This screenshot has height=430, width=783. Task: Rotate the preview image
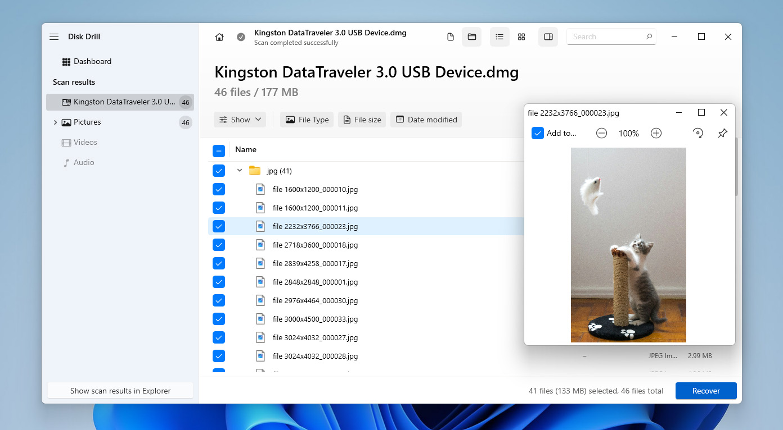tap(698, 134)
